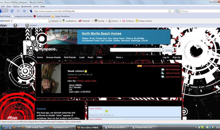Open the profile Videos link
220x130 pixels.
pyautogui.click(x=88, y=81)
